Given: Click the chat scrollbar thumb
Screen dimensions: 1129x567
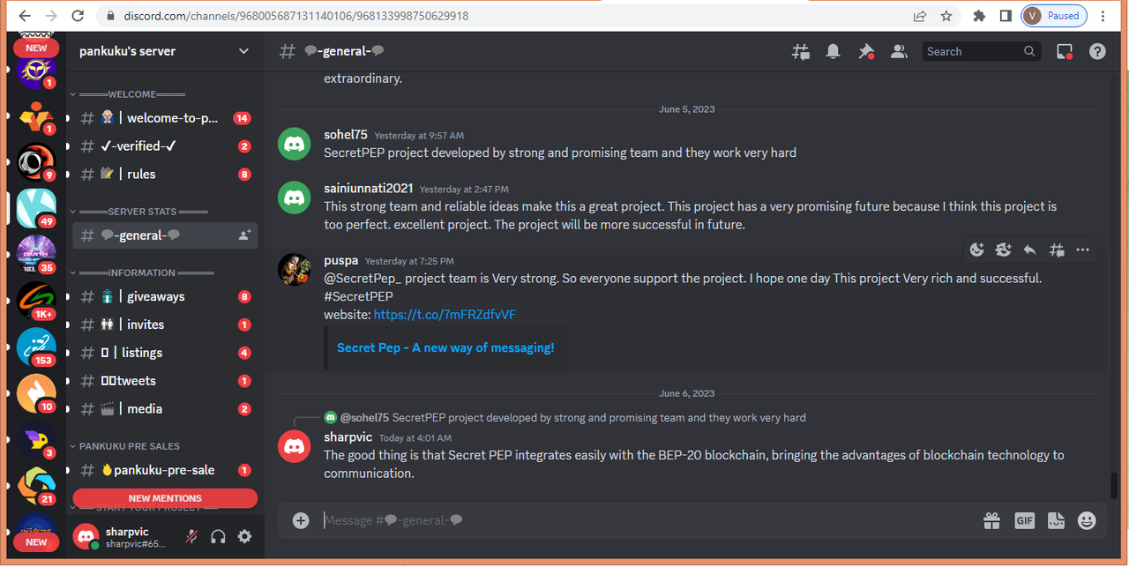Looking at the screenshot, I should click(x=1114, y=486).
